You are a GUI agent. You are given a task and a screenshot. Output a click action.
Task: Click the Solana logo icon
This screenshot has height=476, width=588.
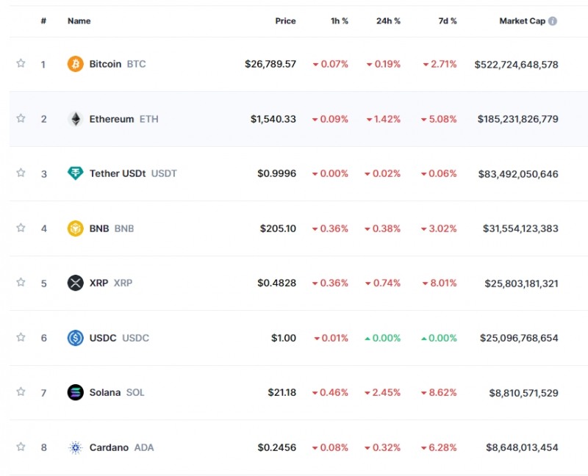76,392
